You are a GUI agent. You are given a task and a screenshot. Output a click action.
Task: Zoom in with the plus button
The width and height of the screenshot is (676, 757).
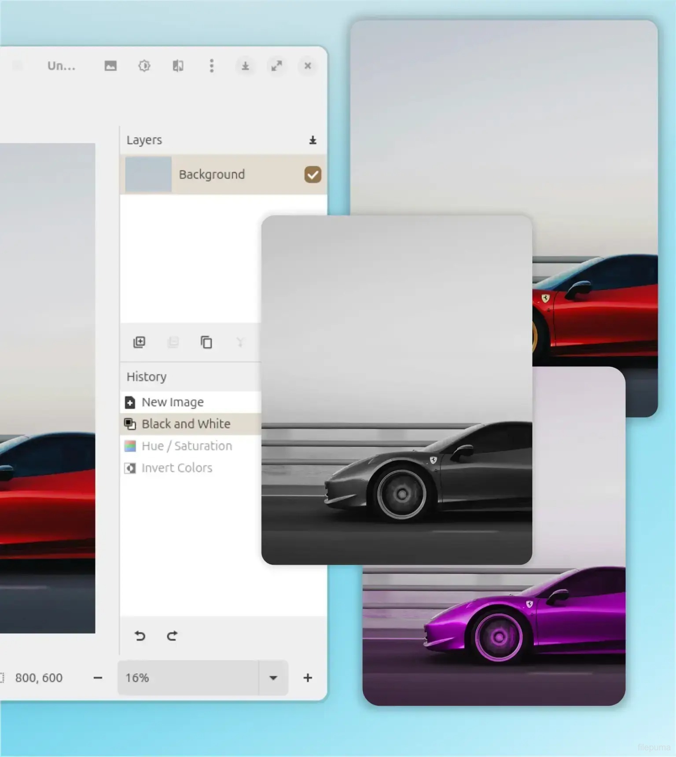point(308,678)
